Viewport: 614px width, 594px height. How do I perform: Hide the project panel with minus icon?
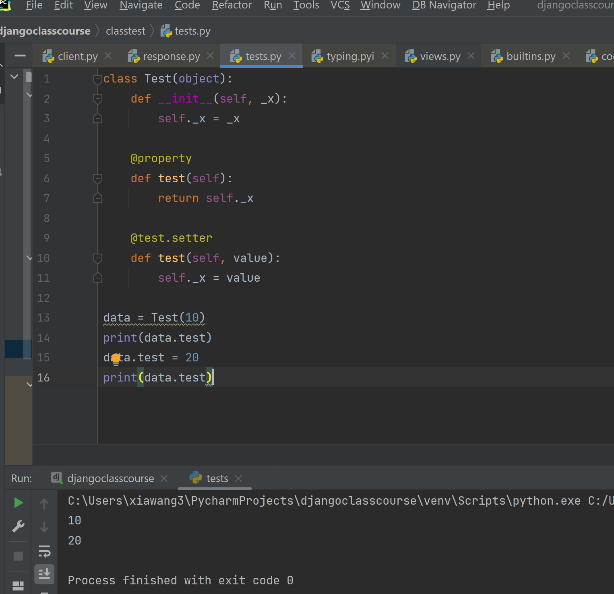[x=20, y=56]
